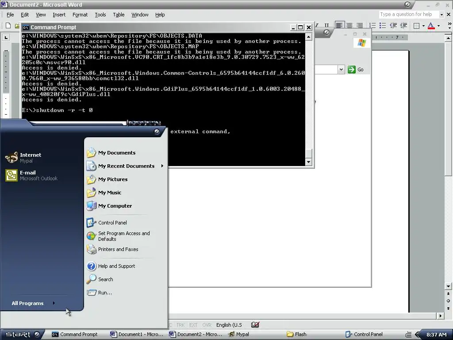Image resolution: width=453 pixels, height=340 pixels.
Task: Click the Outside Border icon
Action: [x=416, y=26]
